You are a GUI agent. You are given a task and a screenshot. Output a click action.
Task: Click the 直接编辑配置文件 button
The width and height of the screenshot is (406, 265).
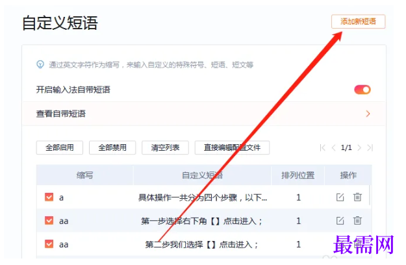click(x=233, y=147)
